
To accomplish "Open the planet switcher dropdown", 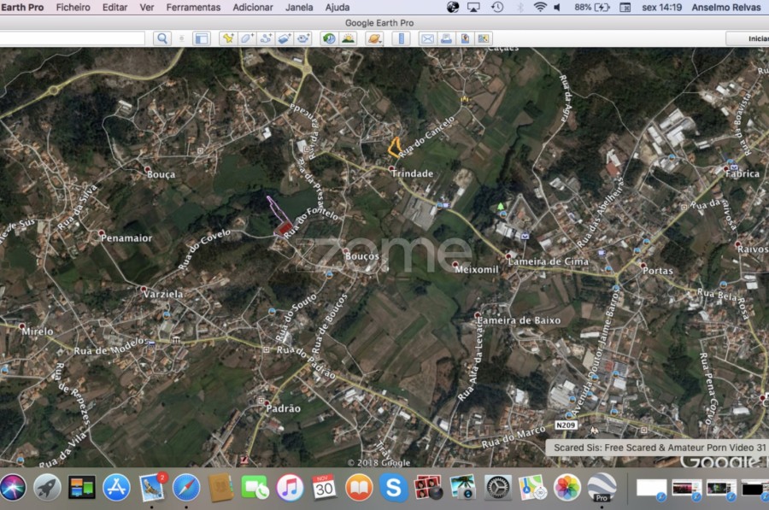I will pos(374,38).
